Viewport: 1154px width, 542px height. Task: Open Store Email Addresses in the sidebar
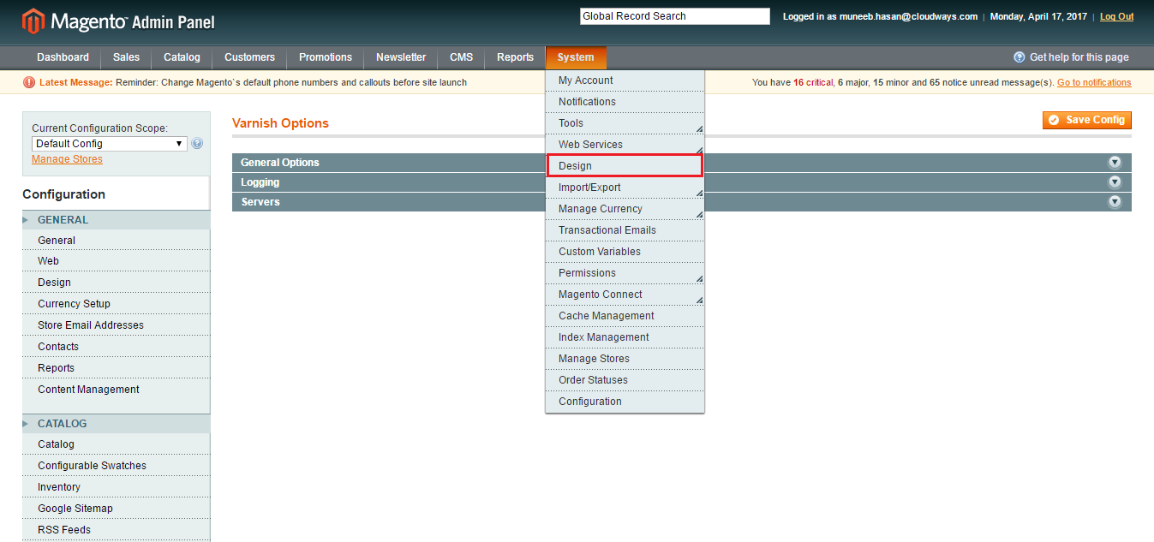[x=116, y=325]
